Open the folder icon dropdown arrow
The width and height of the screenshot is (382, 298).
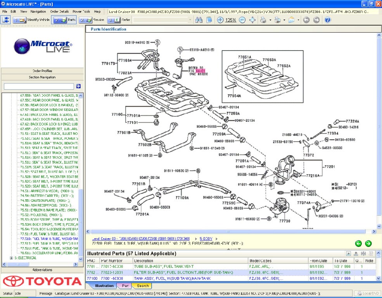(x=299, y=20)
